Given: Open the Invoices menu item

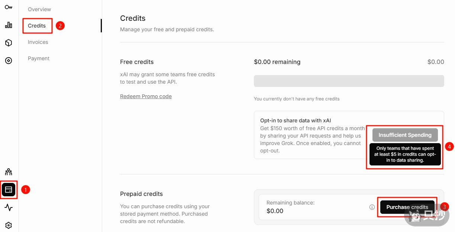Looking at the screenshot, I should point(38,42).
